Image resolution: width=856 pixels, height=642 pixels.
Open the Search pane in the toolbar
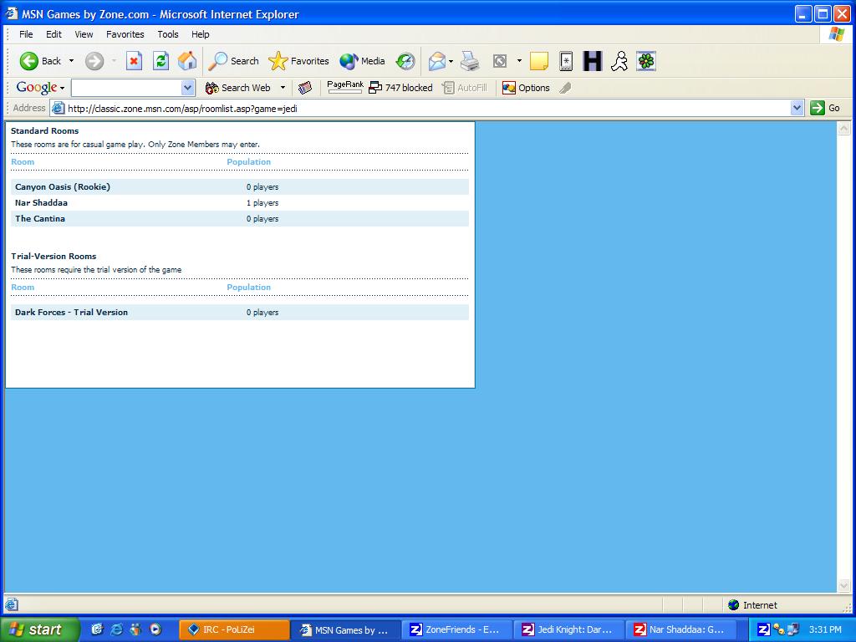(234, 61)
